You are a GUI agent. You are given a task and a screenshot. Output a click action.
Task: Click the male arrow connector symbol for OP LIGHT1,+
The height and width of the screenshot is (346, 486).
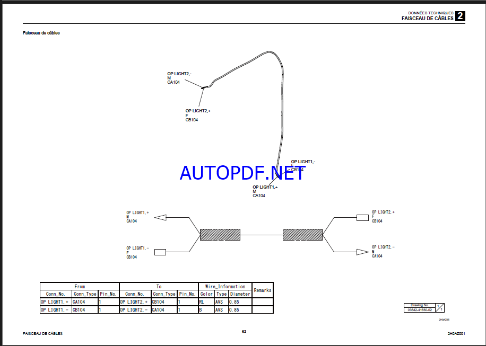[x=160, y=217]
